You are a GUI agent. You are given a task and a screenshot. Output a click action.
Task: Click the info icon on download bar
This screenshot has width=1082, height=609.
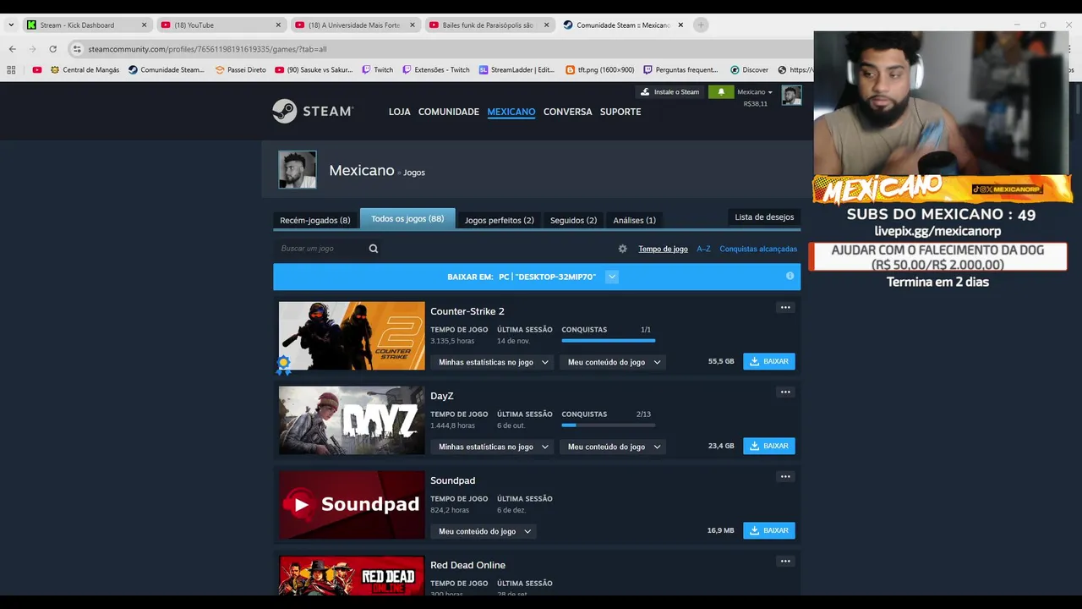[x=790, y=276]
